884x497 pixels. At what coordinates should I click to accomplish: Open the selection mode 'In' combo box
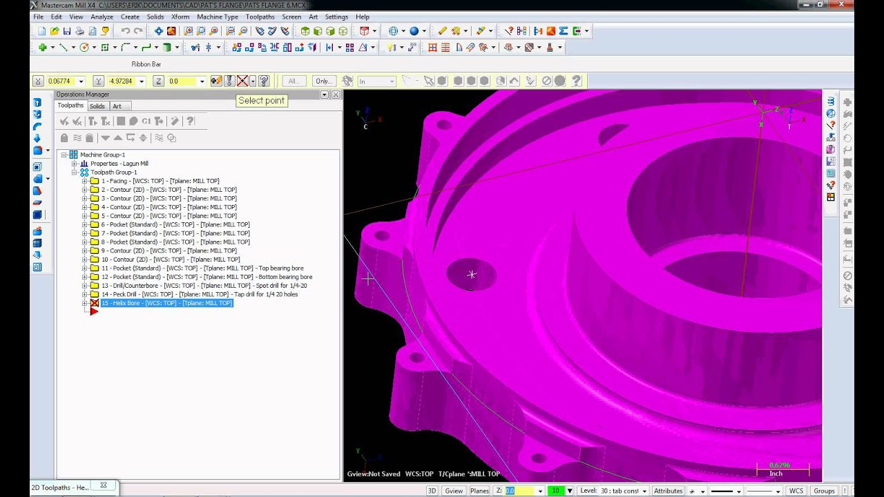click(376, 81)
